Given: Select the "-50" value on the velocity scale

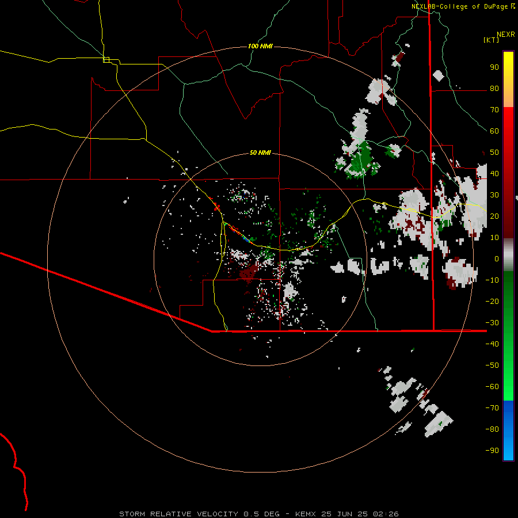Looking at the screenshot, I should click(492, 365).
